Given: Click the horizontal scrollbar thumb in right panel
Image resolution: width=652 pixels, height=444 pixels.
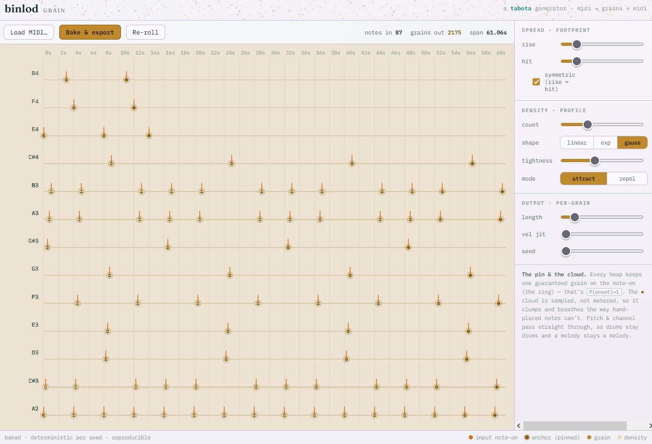Looking at the screenshot, I should [575, 425].
